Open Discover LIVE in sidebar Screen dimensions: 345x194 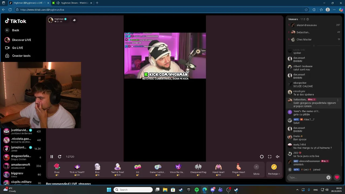tap(18, 40)
